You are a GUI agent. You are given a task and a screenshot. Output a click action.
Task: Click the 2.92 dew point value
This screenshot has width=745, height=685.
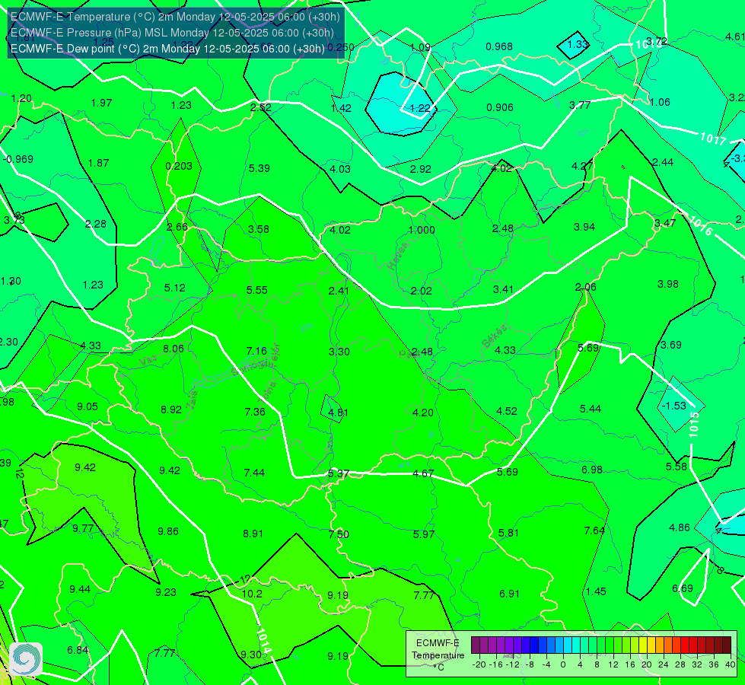421,169
